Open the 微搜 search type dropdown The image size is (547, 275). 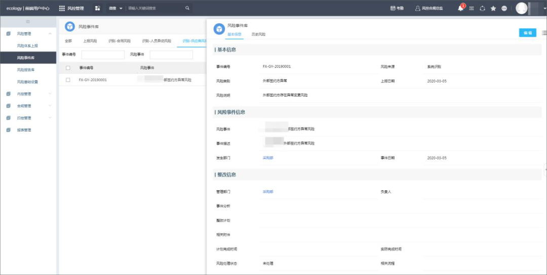click(x=115, y=8)
